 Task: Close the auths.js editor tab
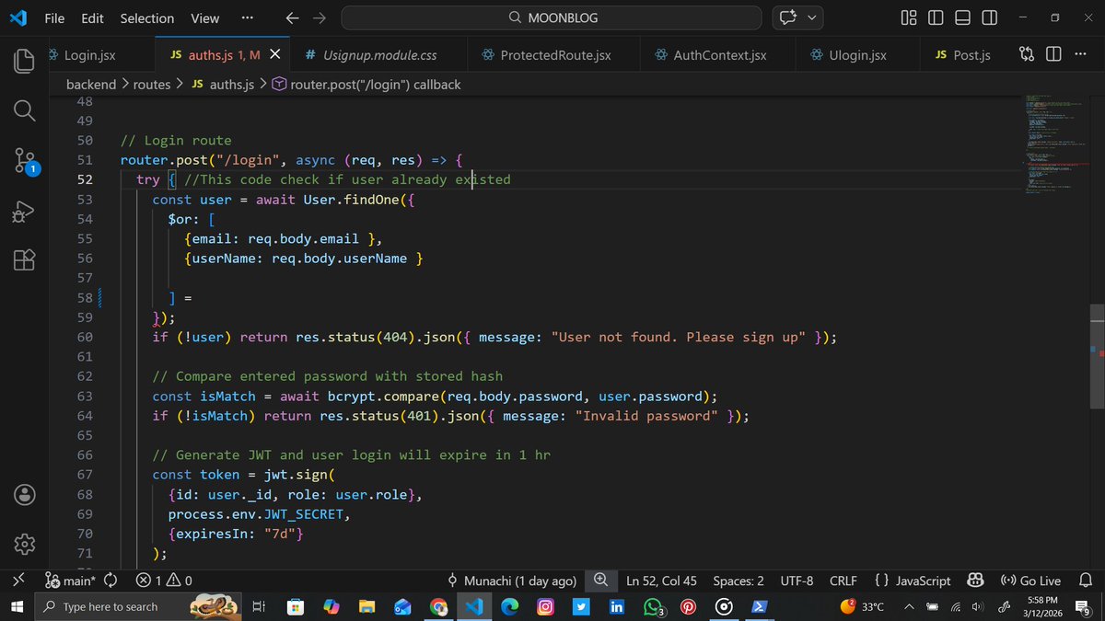click(274, 55)
